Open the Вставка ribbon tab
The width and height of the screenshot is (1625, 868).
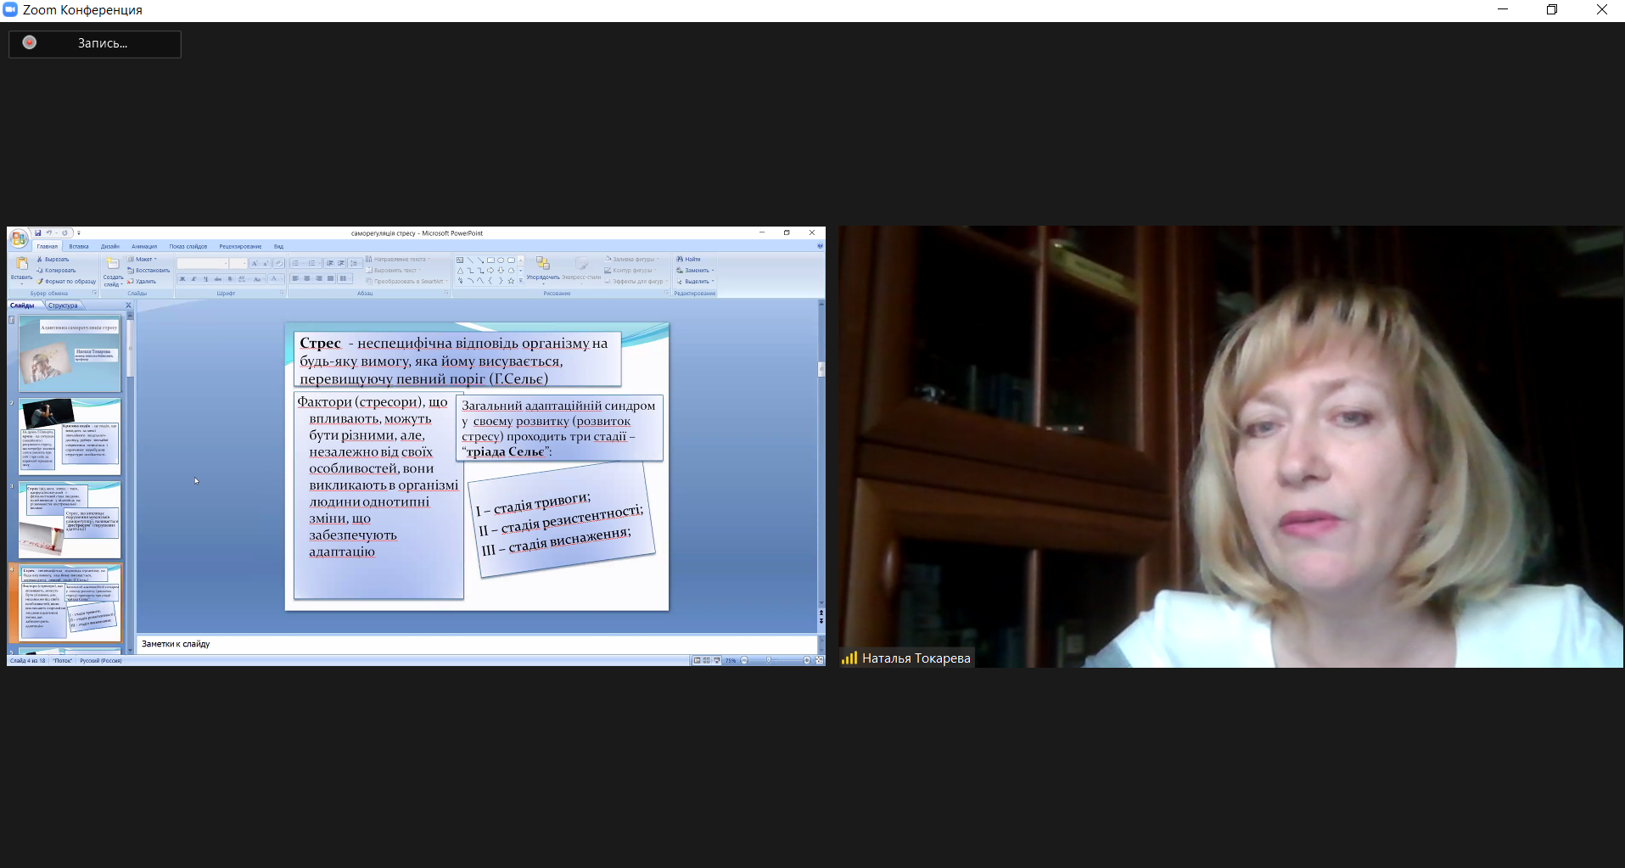click(x=79, y=246)
